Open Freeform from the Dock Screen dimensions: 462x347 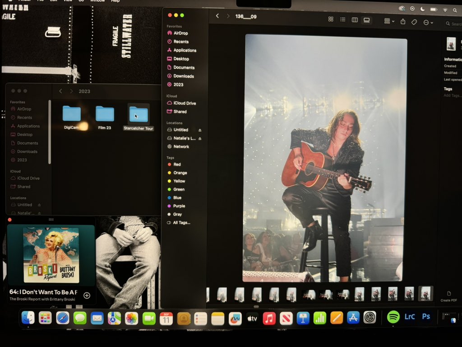point(235,319)
